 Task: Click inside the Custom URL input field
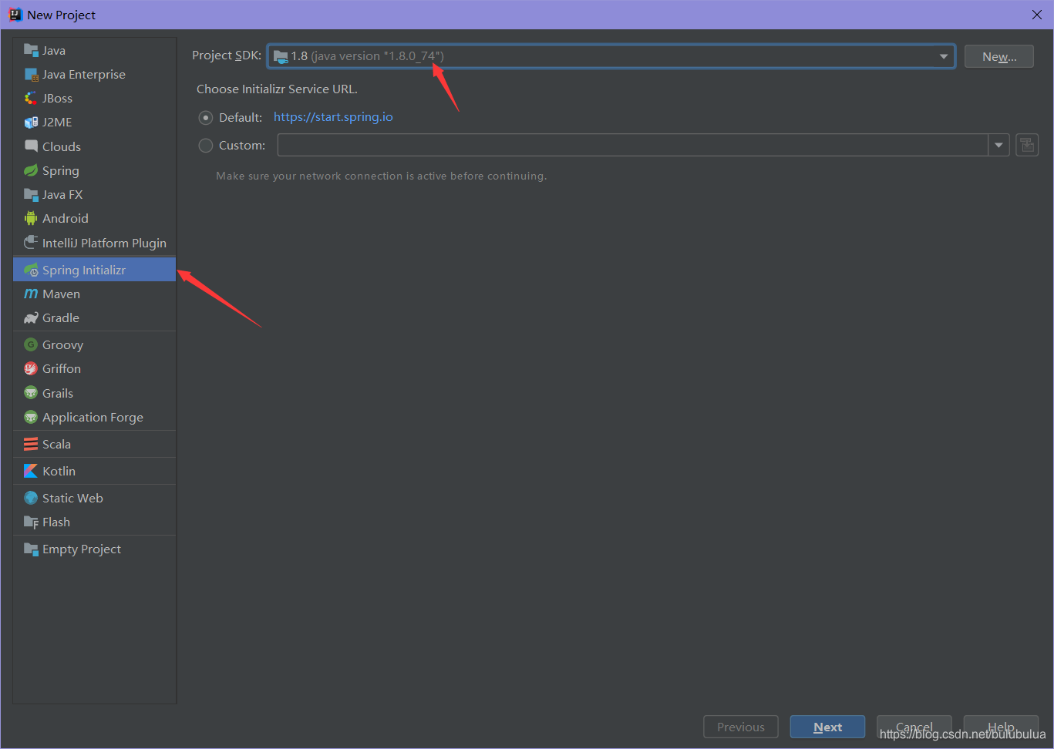pos(633,145)
